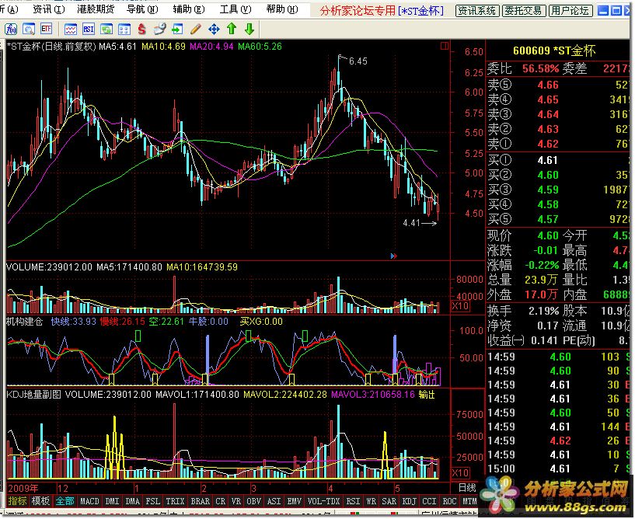635x519 pixels.
Task: Click the small red box at chart corner
Action: (x=445, y=46)
